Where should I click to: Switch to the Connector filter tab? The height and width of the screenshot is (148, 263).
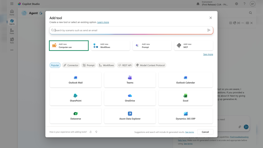point(71,65)
